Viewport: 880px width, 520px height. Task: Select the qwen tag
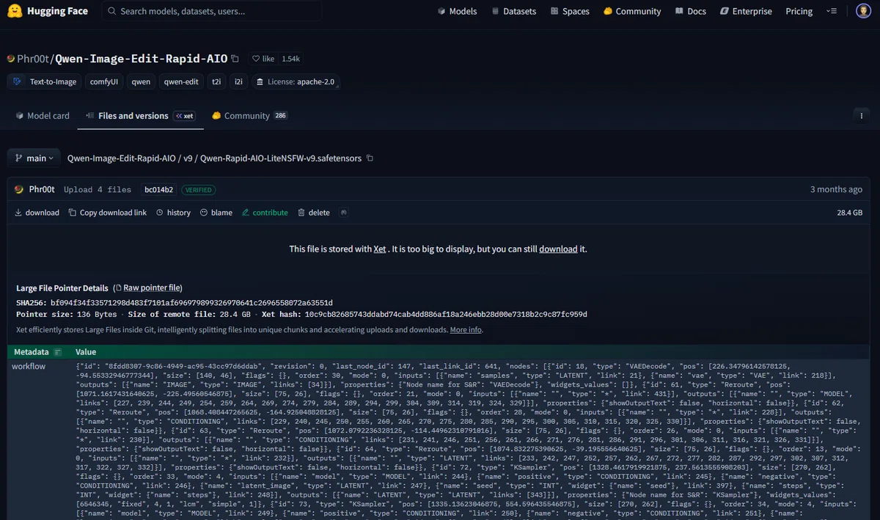[141, 81]
